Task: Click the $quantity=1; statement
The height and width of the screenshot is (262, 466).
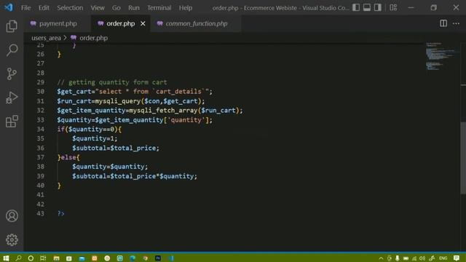Action: point(95,139)
